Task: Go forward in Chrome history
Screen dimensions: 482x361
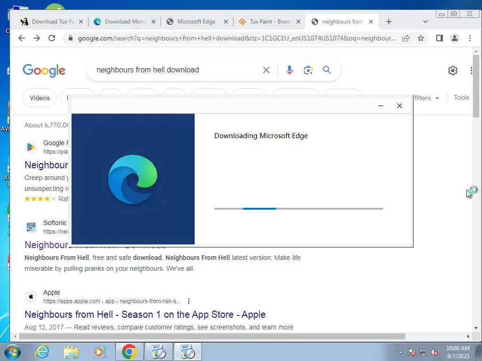Action: [x=37, y=38]
